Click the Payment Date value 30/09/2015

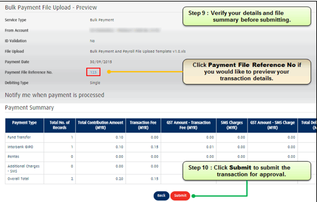(x=101, y=62)
